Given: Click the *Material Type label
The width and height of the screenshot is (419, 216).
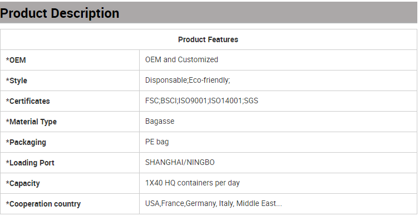Looking at the screenshot, I should (x=31, y=122).
